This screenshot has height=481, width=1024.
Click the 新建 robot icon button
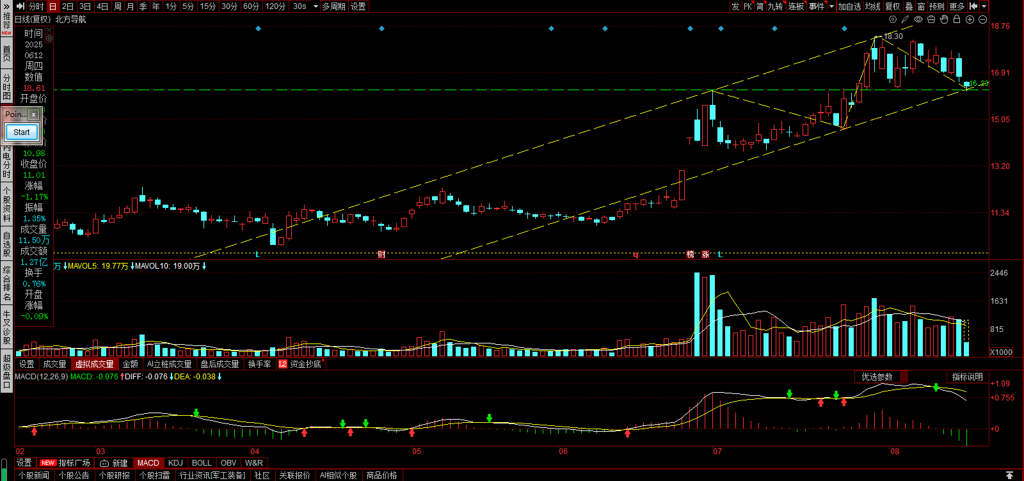tap(113, 463)
